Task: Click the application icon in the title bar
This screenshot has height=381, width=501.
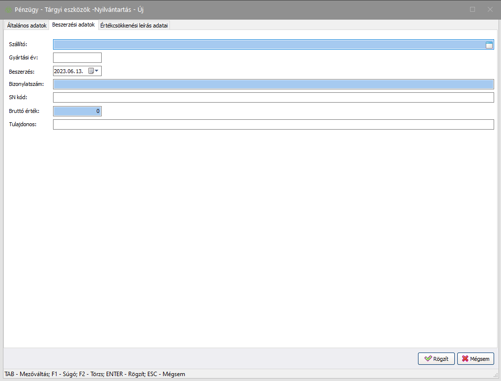Action: click(x=8, y=9)
